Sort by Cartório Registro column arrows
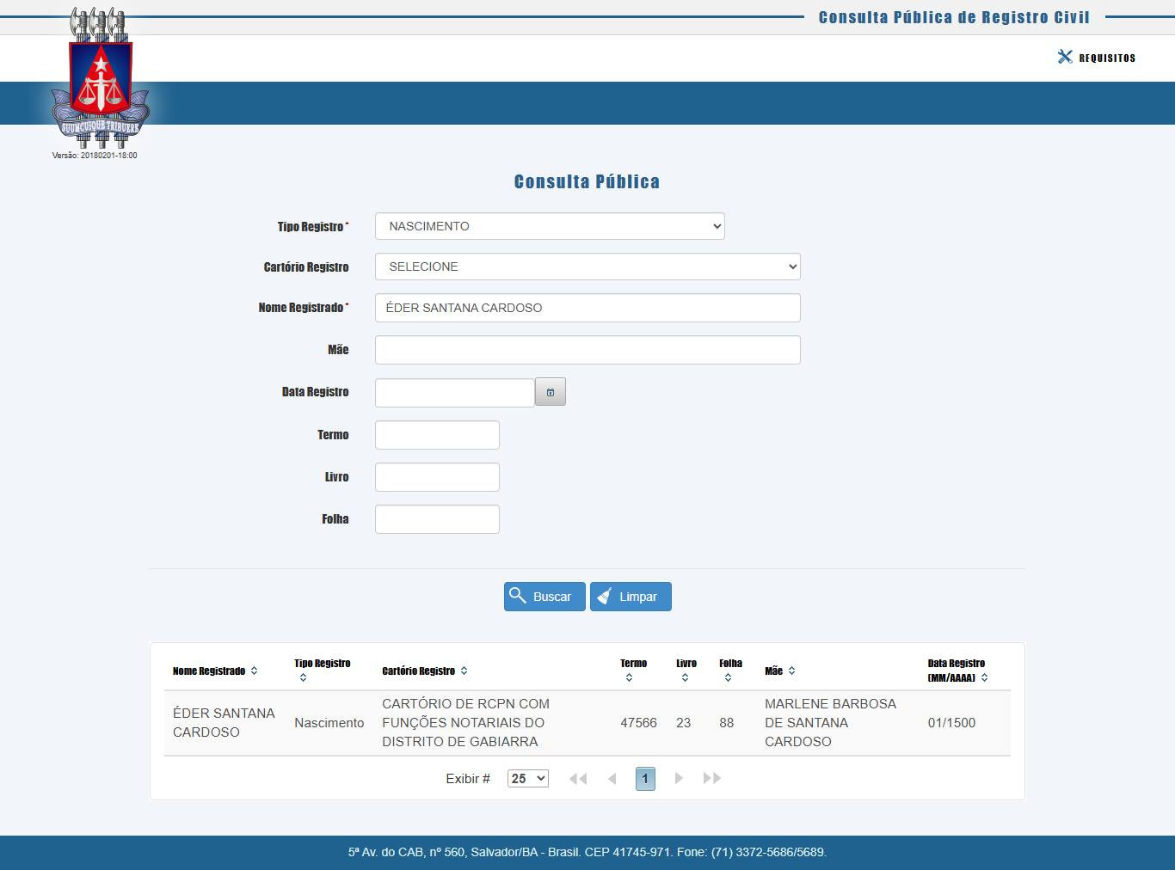 pos(464,671)
